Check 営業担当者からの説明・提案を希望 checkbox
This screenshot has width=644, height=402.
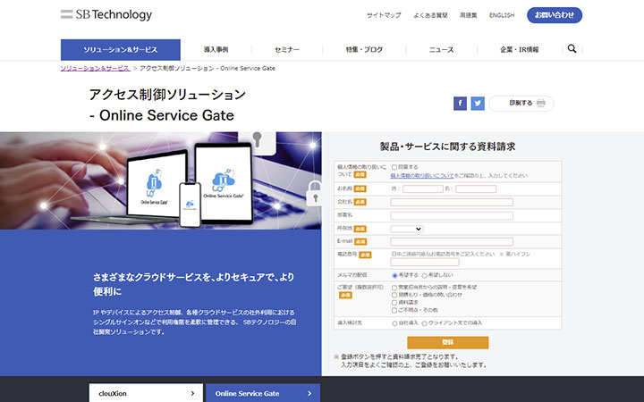[394, 288]
